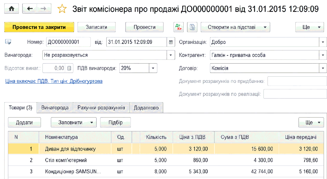Switch to the Товари (3) tab

tap(21, 108)
